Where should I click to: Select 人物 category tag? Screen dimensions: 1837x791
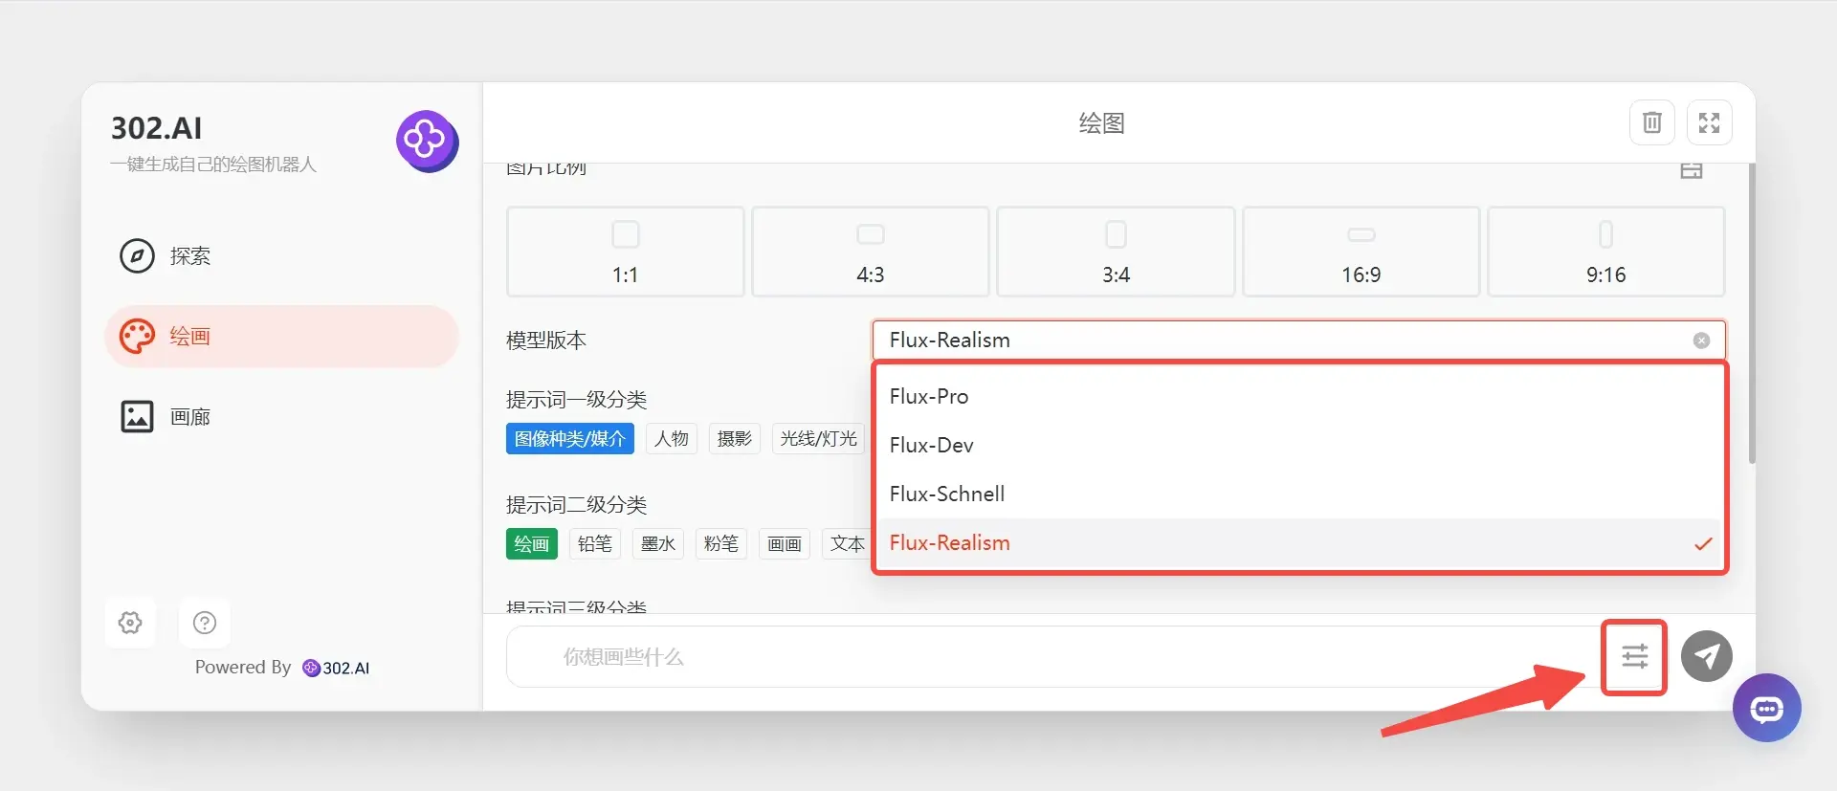(x=672, y=439)
